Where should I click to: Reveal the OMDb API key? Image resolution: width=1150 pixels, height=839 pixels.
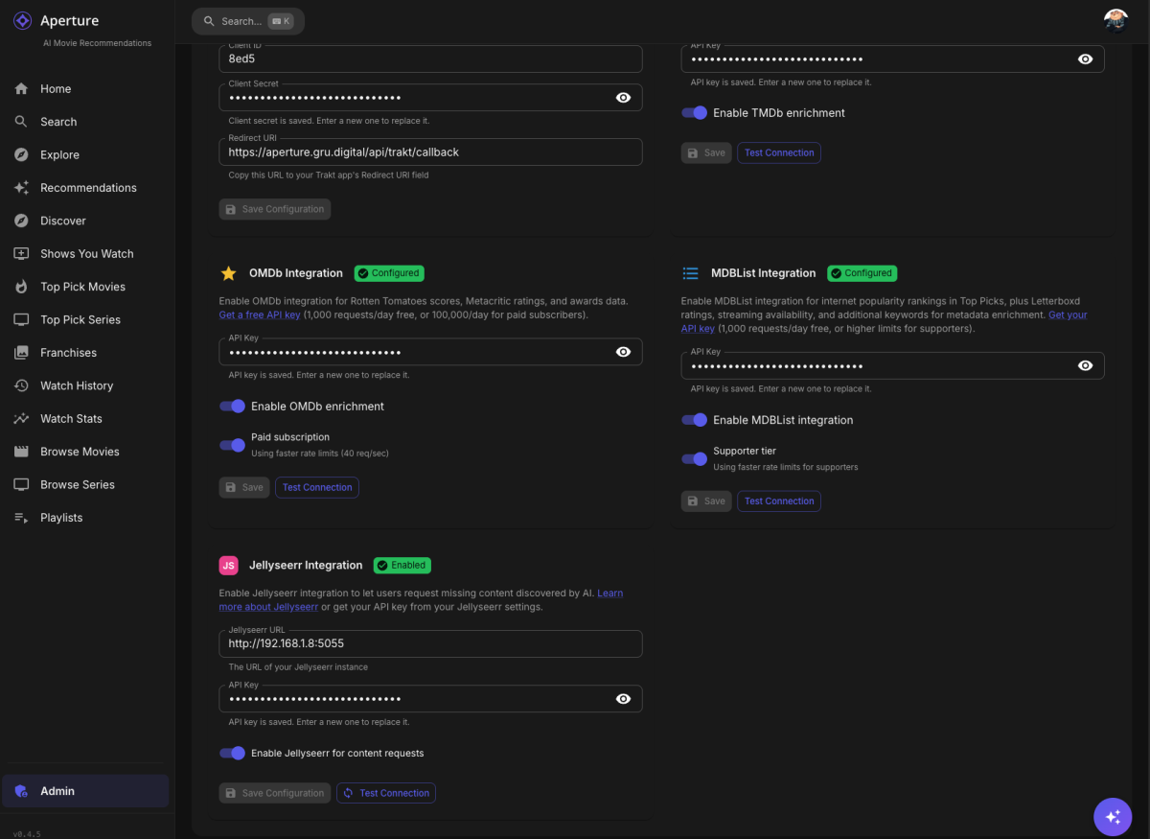click(x=623, y=352)
